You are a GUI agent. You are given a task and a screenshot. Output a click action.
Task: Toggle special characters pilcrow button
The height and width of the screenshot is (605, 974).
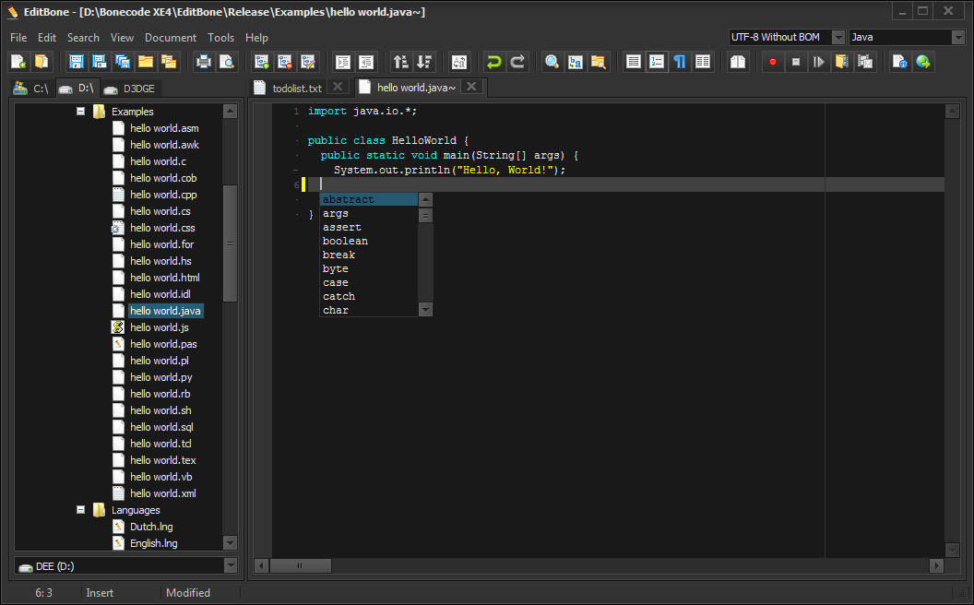click(680, 62)
